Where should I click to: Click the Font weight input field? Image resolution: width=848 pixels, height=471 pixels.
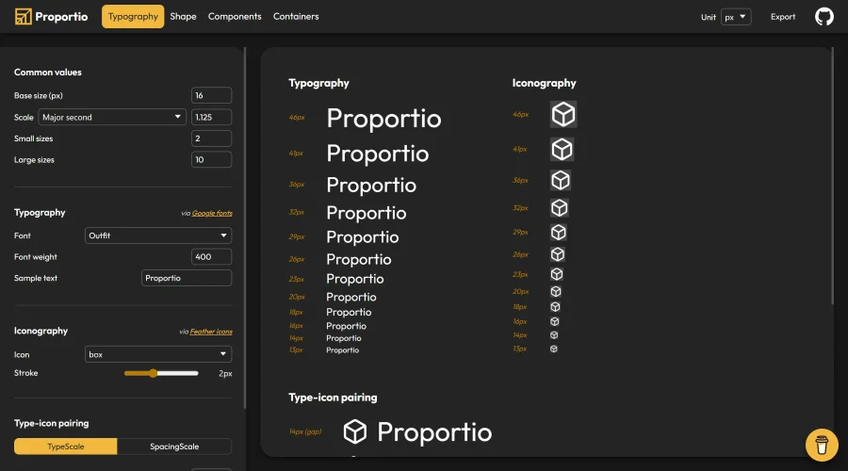tap(211, 257)
